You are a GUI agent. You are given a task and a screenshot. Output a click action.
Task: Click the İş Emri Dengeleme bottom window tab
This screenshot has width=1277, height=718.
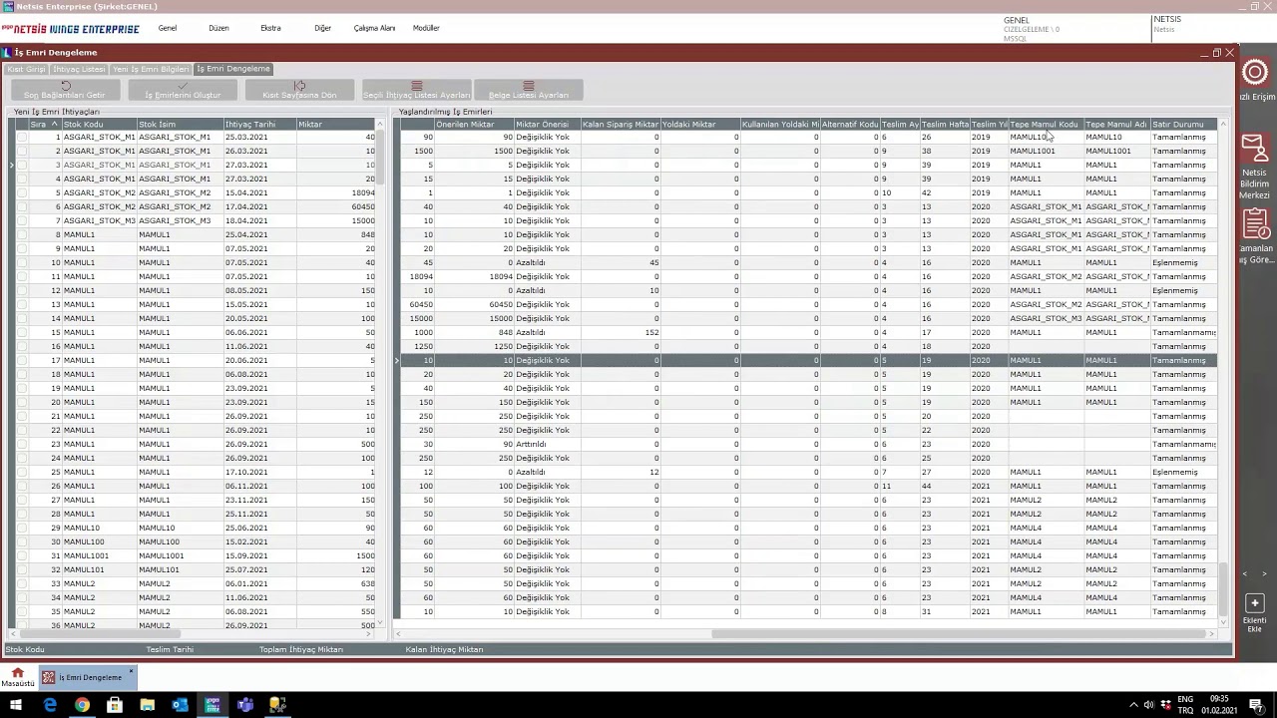pos(88,677)
